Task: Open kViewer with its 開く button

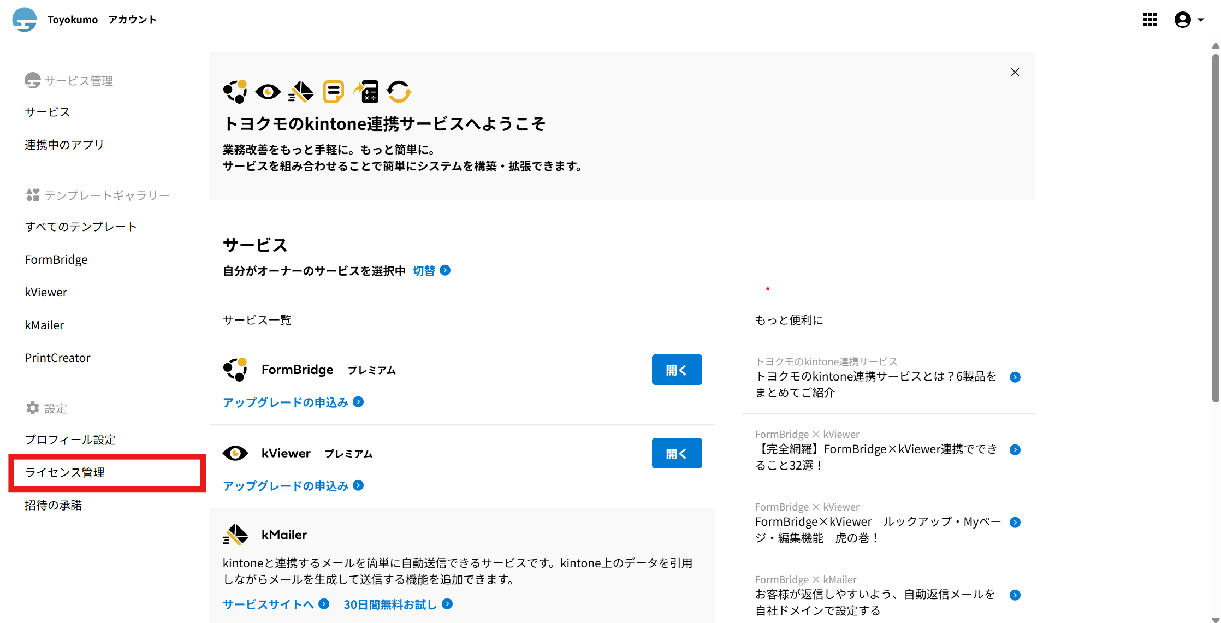Action: tap(677, 453)
